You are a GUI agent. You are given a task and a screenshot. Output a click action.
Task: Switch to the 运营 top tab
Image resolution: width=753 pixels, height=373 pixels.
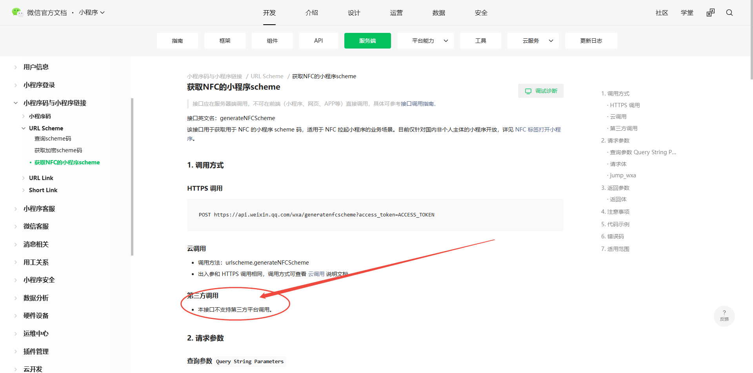[x=397, y=13]
